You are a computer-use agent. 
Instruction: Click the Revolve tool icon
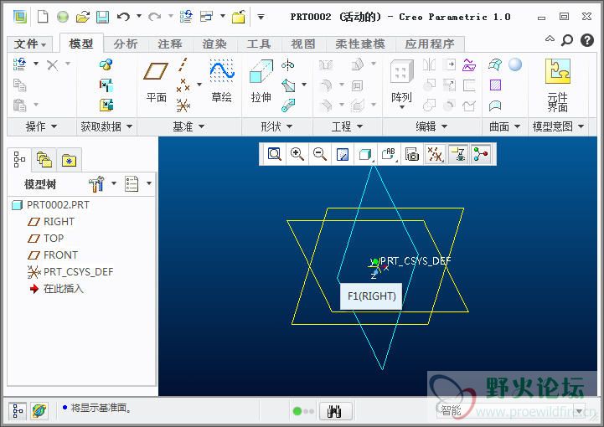287,64
